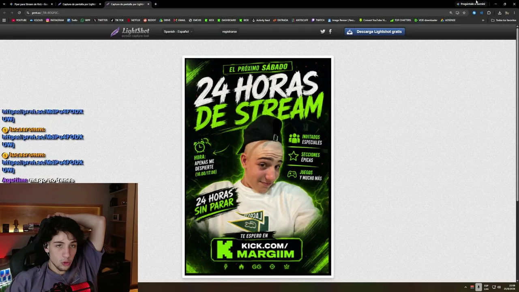
Task: Bookmark this page with the star icon
Action: point(464,13)
